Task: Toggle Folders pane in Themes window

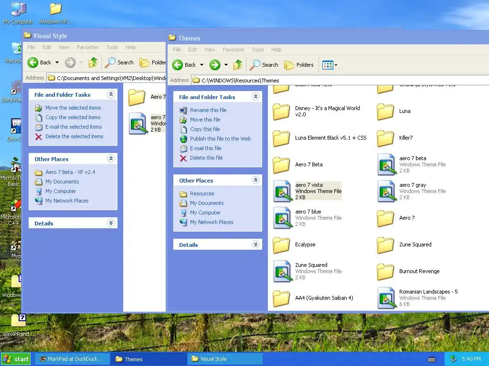Action: [x=299, y=65]
